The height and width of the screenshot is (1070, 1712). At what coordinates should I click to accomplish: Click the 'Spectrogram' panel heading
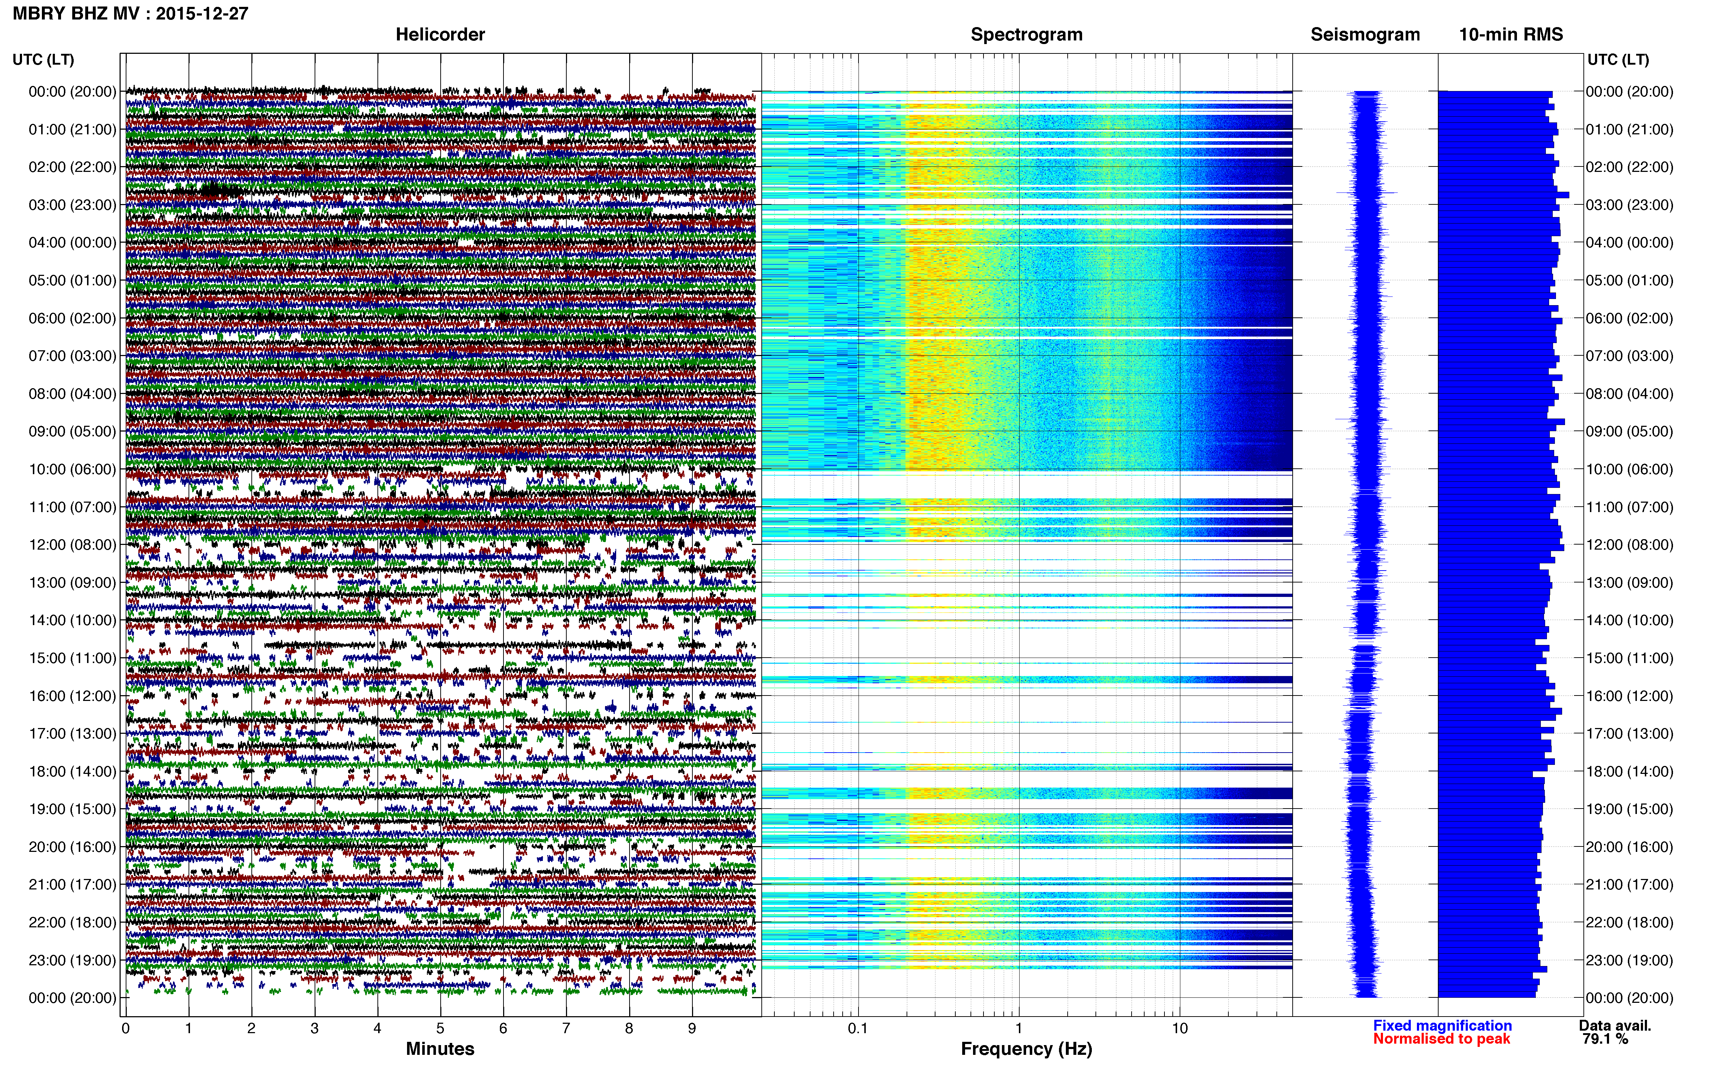1026,35
